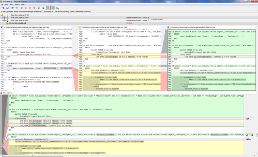Click the Tab spacing: 8 status link
Viewport: 258px width, 157px height.
tap(48, 12)
